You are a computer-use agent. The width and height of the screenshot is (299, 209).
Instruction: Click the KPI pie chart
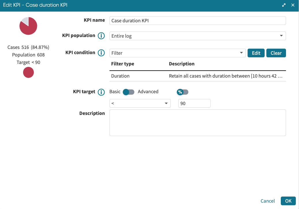pyautogui.click(x=28, y=26)
